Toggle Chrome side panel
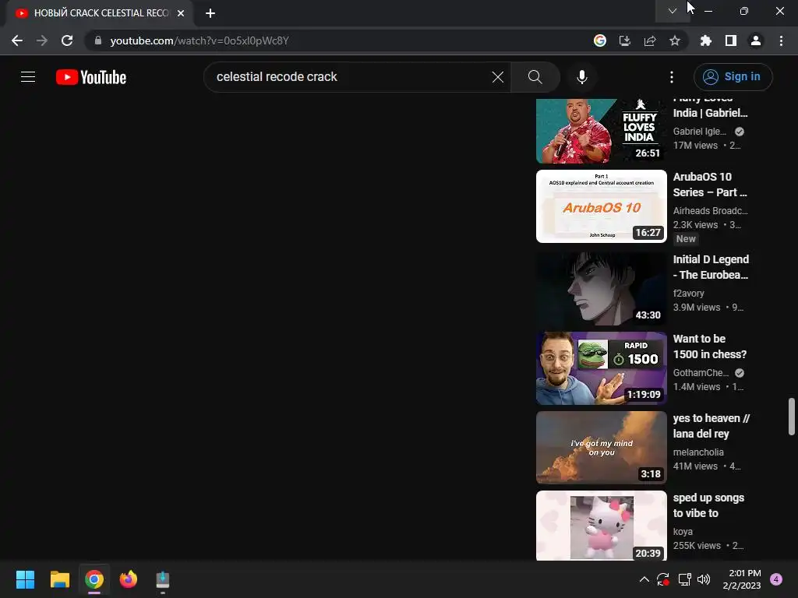The width and height of the screenshot is (798, 598). (x=731, y=40)
